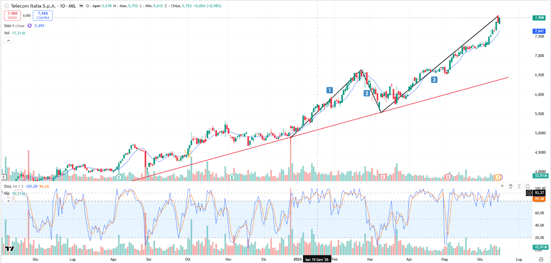This screenshot has width=551, height=263.
Task: Click the 6,000 price scale label
Action: [539, 94]
